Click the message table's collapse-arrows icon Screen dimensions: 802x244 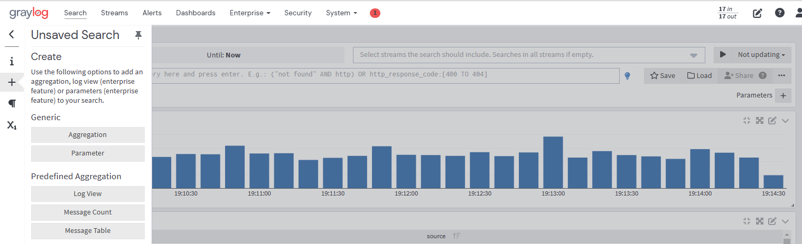[x=747, y=221]
